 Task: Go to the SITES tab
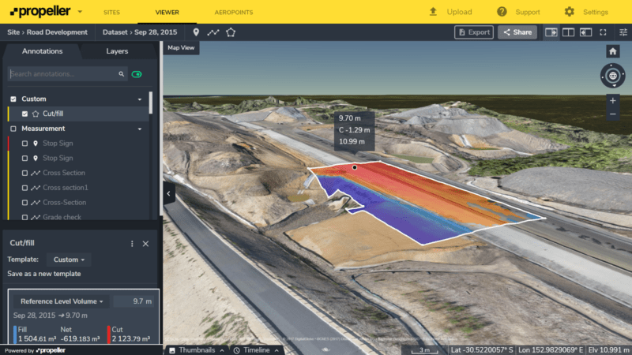click(111, 12)
